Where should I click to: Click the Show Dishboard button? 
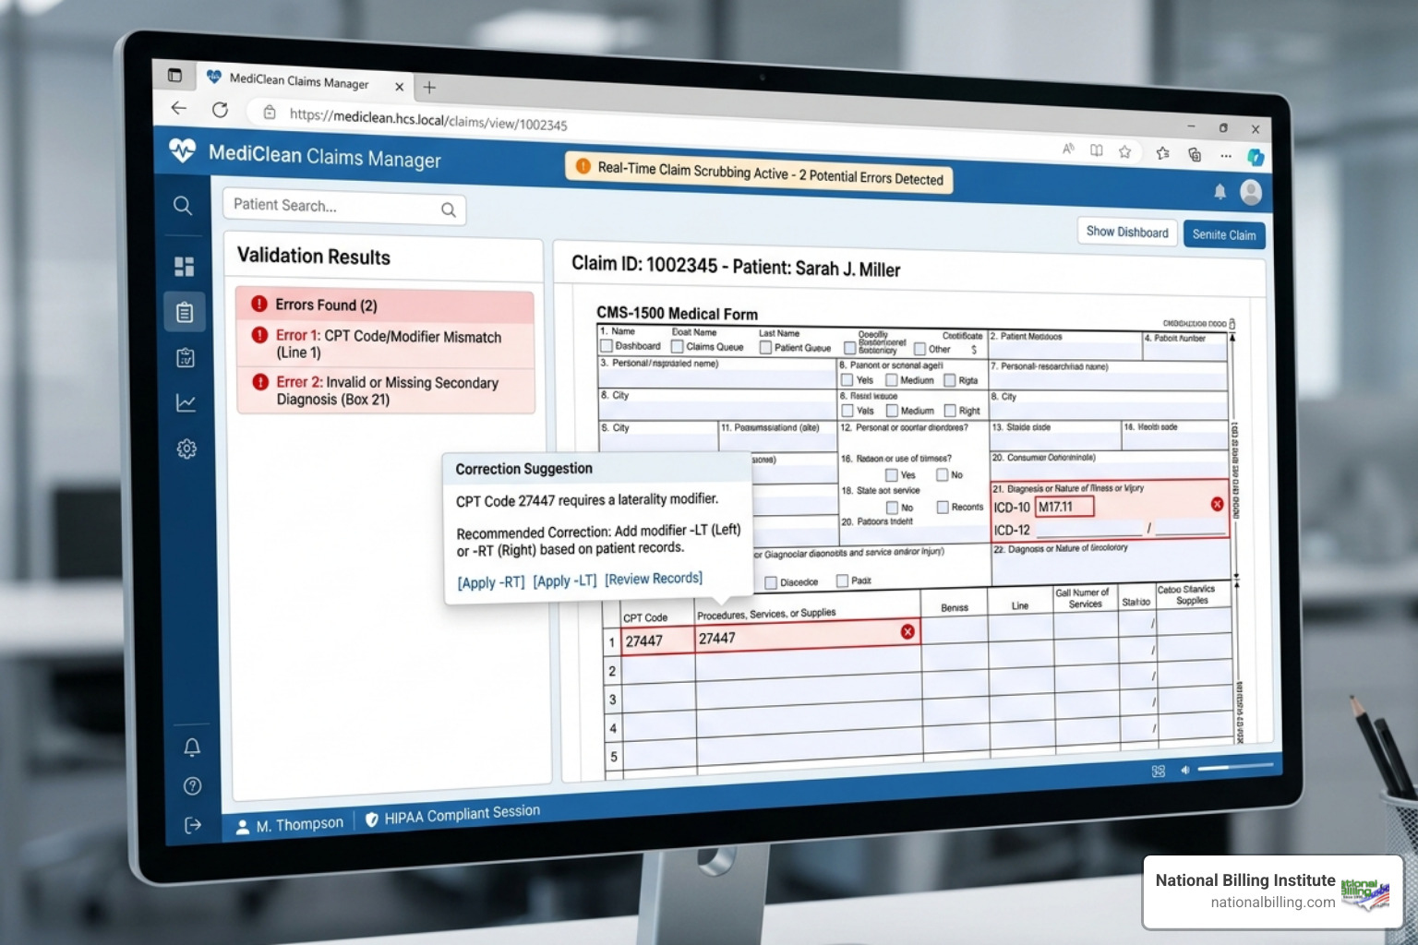[x=1127, y=232]
